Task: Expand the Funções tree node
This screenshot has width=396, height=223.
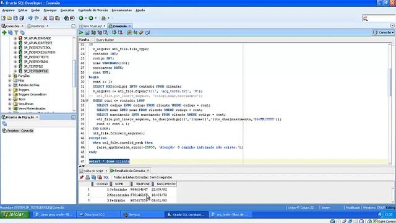Action: (10, 76)
